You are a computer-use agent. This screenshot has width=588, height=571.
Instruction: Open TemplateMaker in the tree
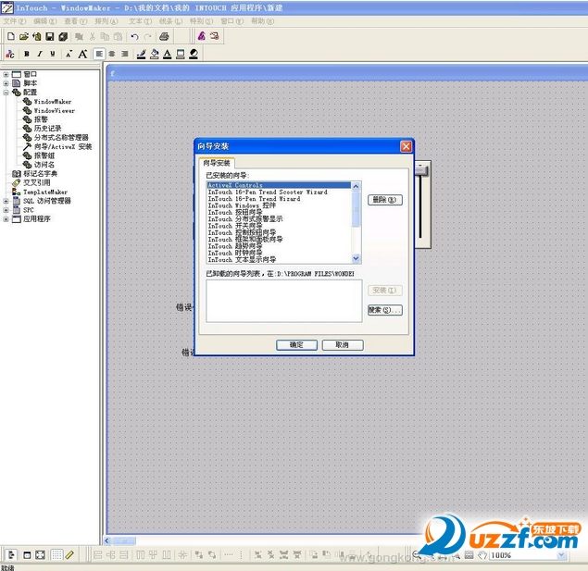pos(45,192)
